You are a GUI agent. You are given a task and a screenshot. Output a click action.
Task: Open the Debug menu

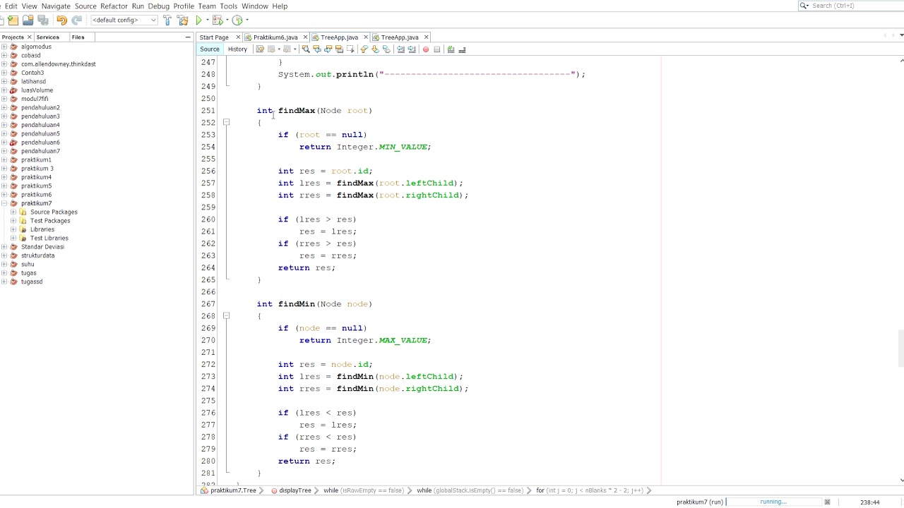[x=158, y=6]
